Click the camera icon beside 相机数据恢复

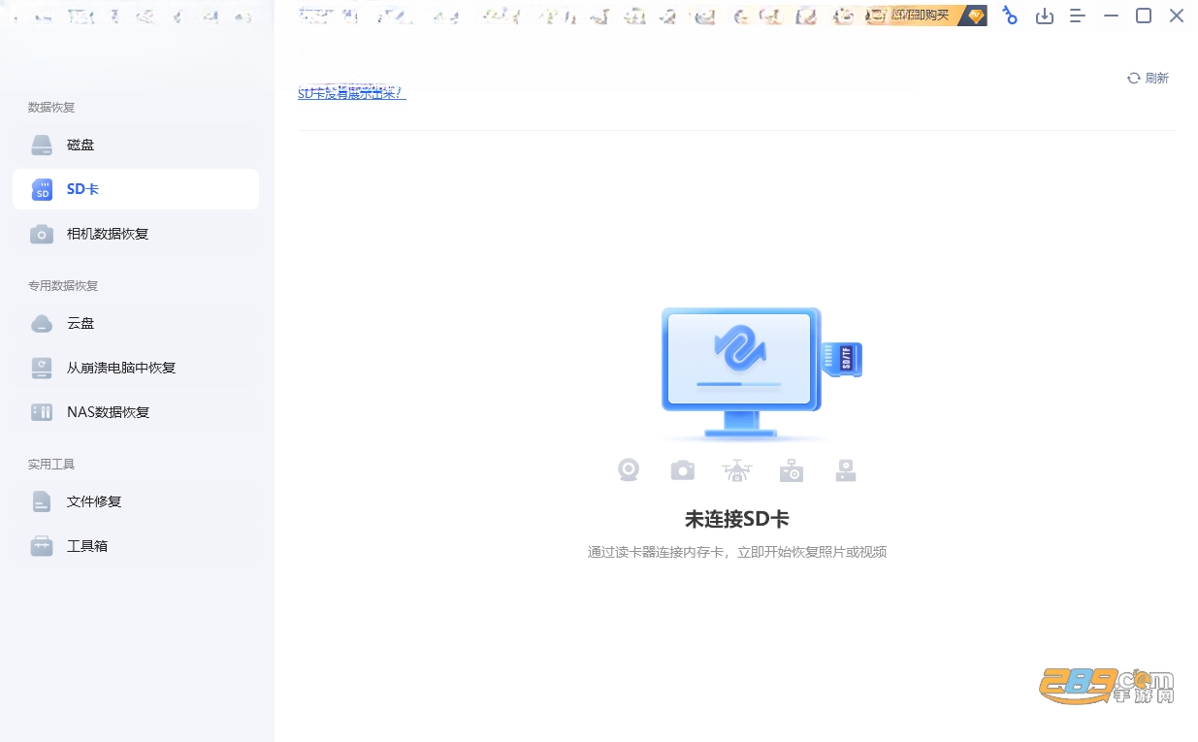pos(42,234)
